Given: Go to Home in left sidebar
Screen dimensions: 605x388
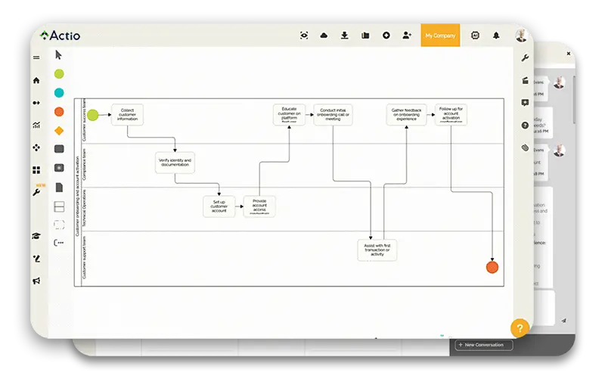Looking at the screenshot, I should (x=36, y=80).
